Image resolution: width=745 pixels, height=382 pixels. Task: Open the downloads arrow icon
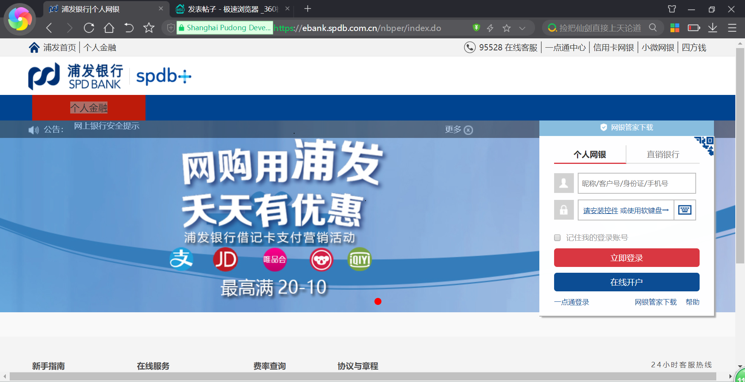click(712, 28)
